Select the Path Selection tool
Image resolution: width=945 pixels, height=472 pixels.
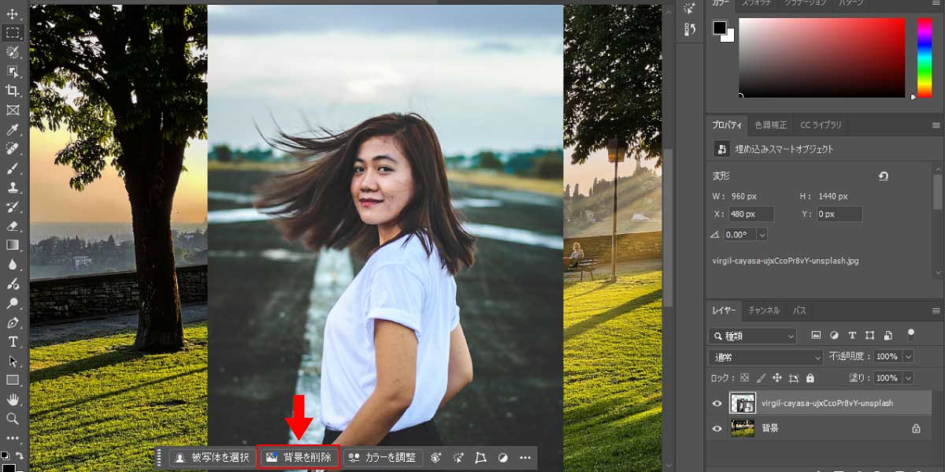click(13, 361)
